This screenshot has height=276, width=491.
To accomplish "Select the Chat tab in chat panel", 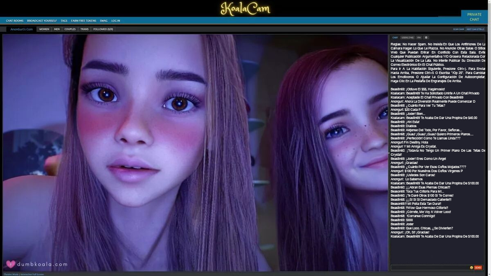I will [395, 37].
